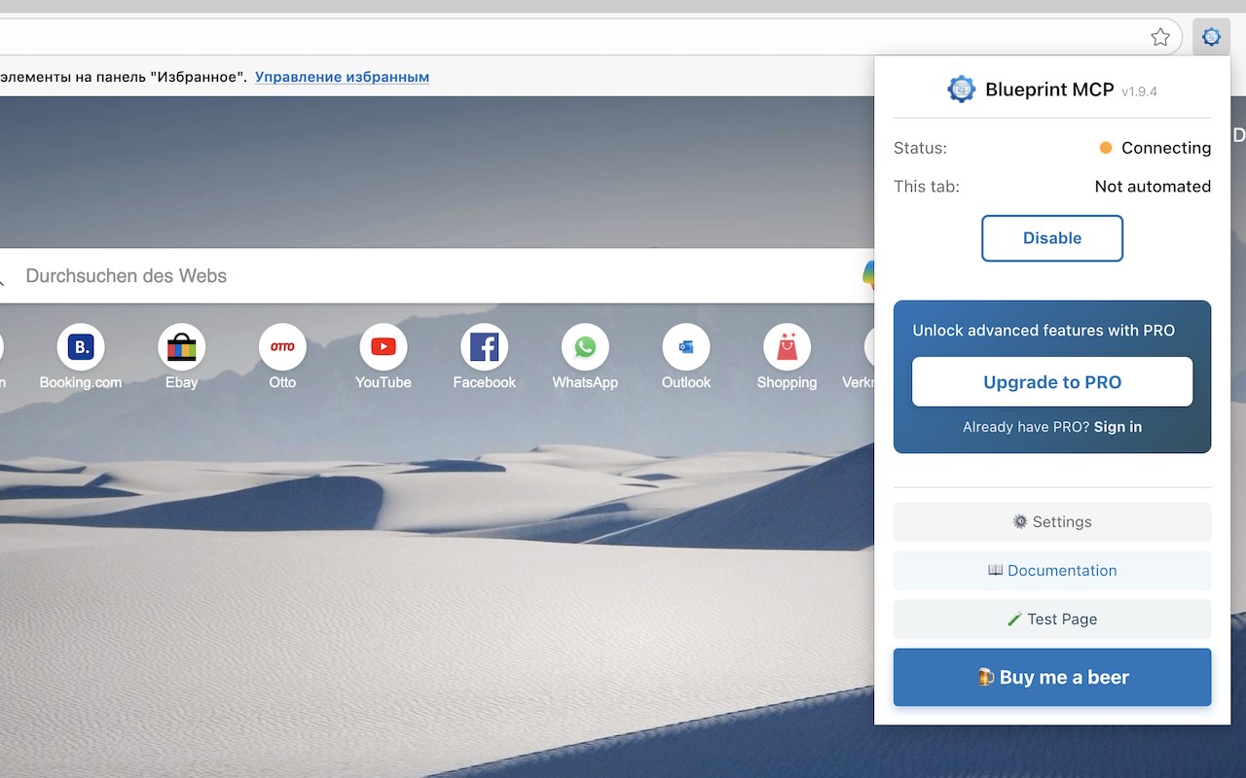
Task: Open the Test Page
Action: 1052,619
